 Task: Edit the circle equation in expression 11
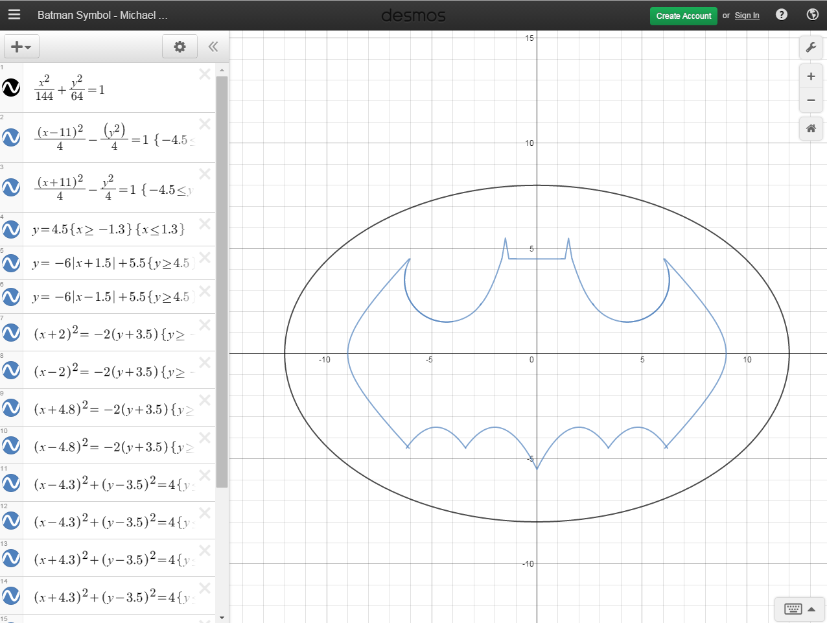click(x=113, y=484)
